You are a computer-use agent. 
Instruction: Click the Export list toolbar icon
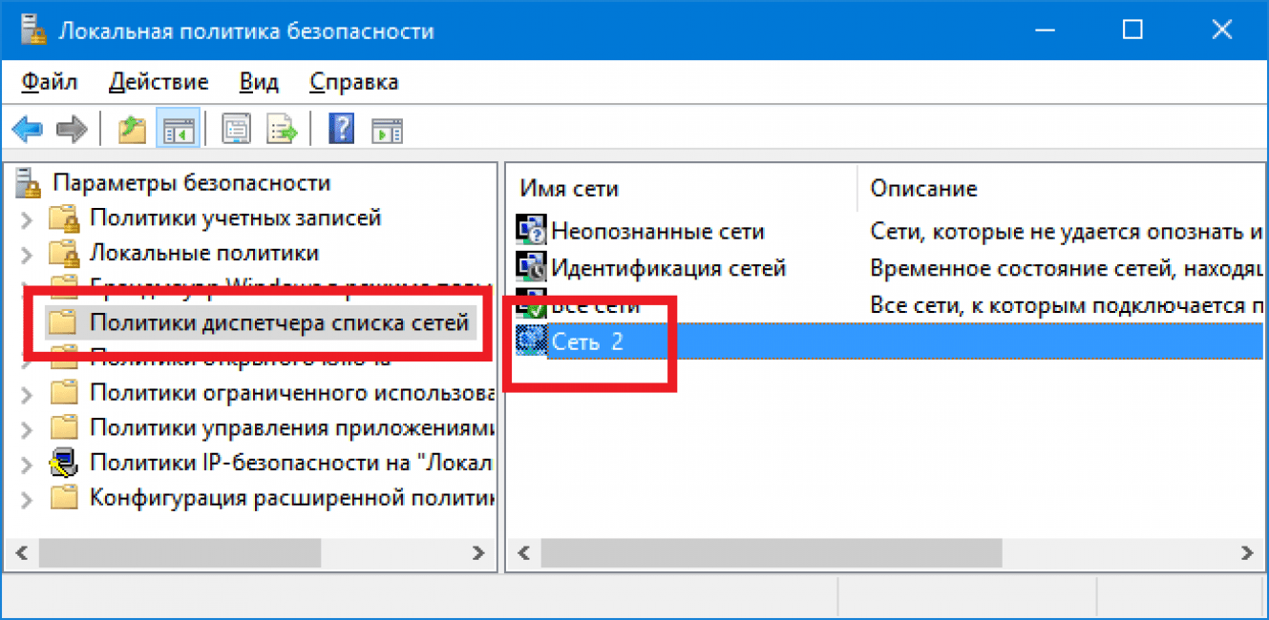coord(282,129)
